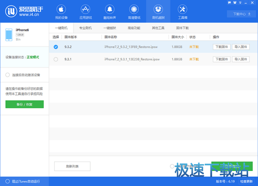Image resolution: width=258 pixels, height=186 pixels.
Task: Click the i4 爱思助手 logo
Action: pos(24,11)
